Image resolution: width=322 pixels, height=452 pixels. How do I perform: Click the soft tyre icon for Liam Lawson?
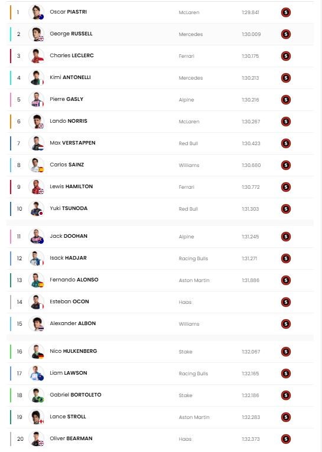coord(285,374)
